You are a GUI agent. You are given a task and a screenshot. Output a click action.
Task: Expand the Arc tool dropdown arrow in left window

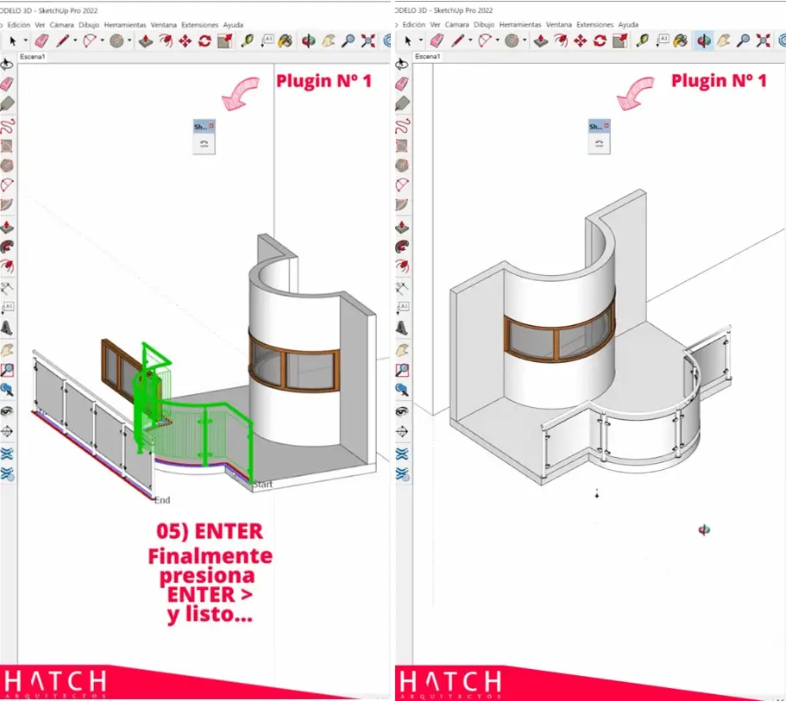point(102,41)
